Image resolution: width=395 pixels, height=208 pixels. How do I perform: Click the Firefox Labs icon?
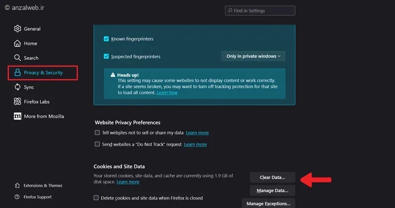(x=18, y=102)
